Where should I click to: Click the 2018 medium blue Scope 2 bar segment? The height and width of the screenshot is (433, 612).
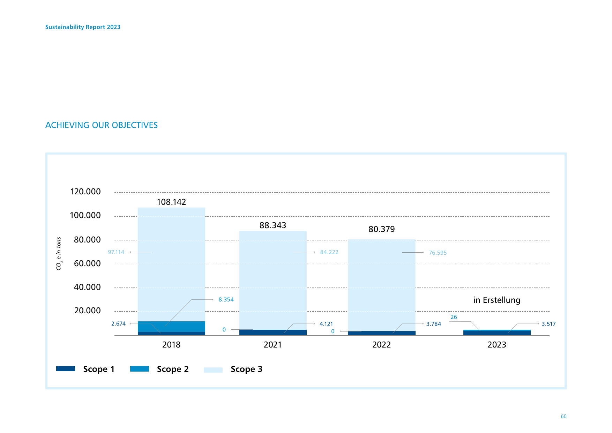(x=171, y=327)
